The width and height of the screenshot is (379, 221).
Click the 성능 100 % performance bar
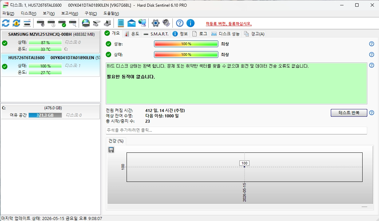point(186,44)
